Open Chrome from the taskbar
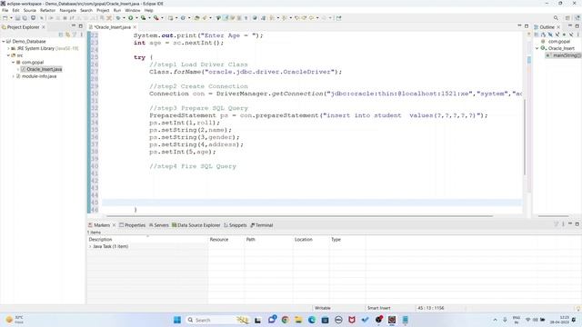Image resolution: width=582 pixels, height=327 pixels. click(285, 320)
